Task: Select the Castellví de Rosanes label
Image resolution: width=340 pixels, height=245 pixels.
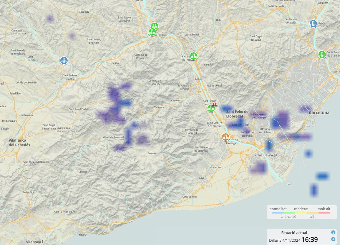Action: (x=141, y=56)
